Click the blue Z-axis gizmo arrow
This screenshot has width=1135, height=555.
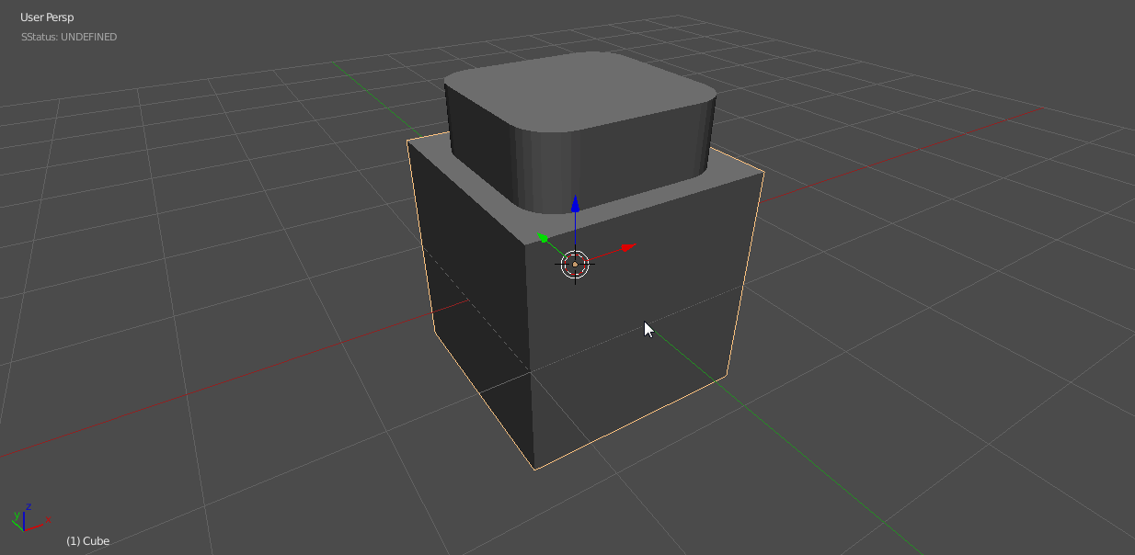575,204
